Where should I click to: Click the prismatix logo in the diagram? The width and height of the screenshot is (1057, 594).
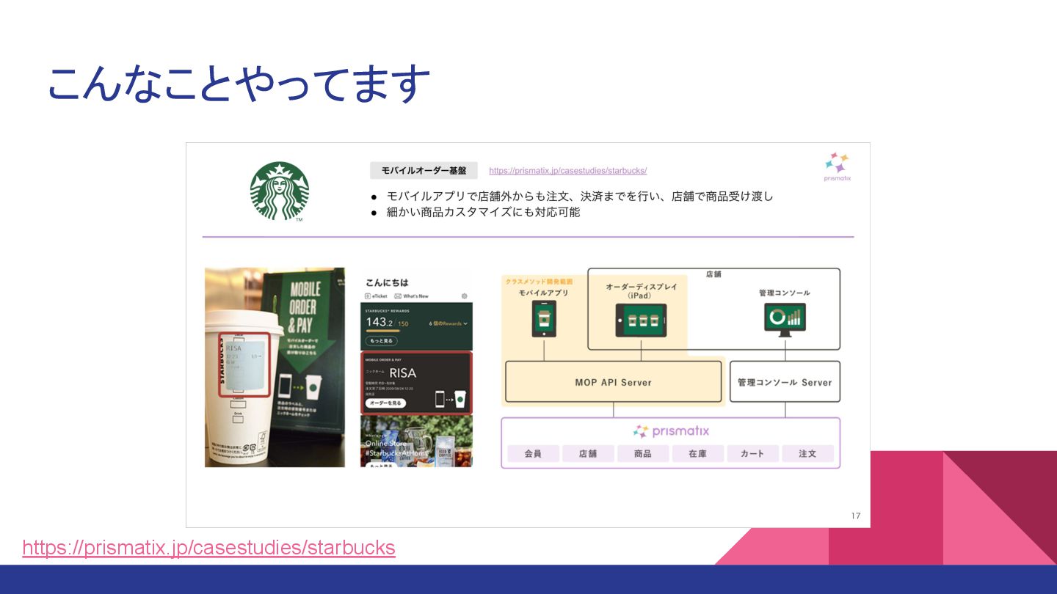[671, 431]
